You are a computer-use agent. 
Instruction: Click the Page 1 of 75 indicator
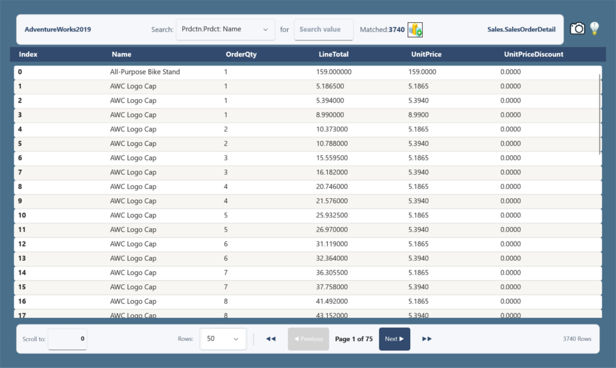click(x=354, y=339)
